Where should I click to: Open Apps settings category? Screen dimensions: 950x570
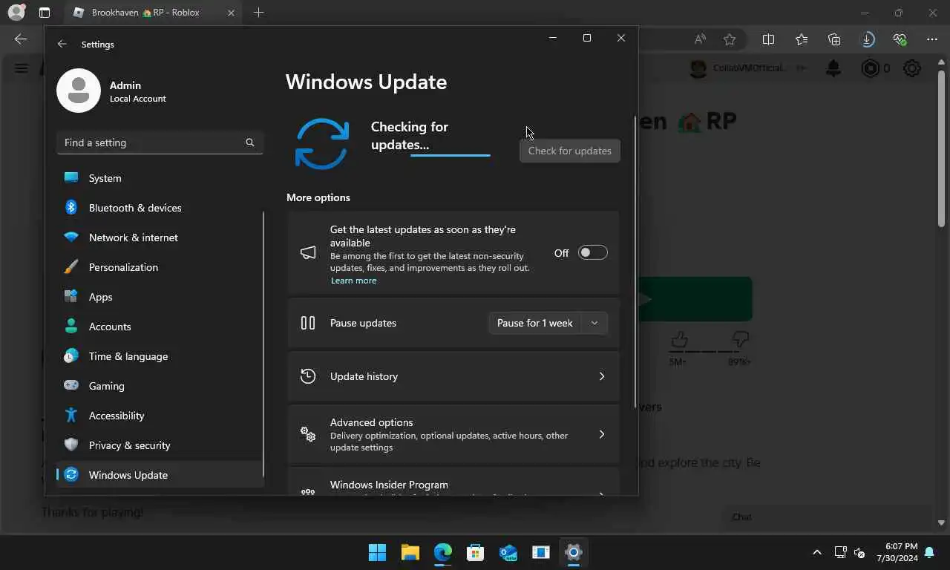pos(160,297)
